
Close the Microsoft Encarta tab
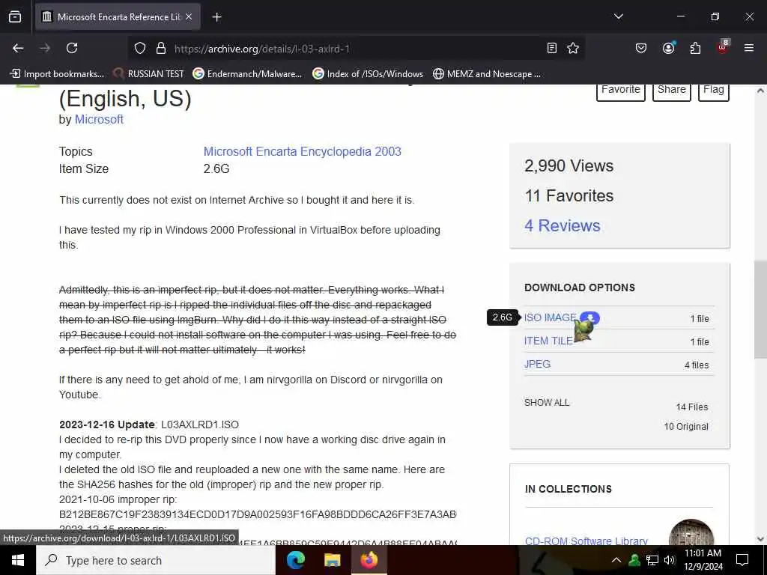(x=189, y=16)
